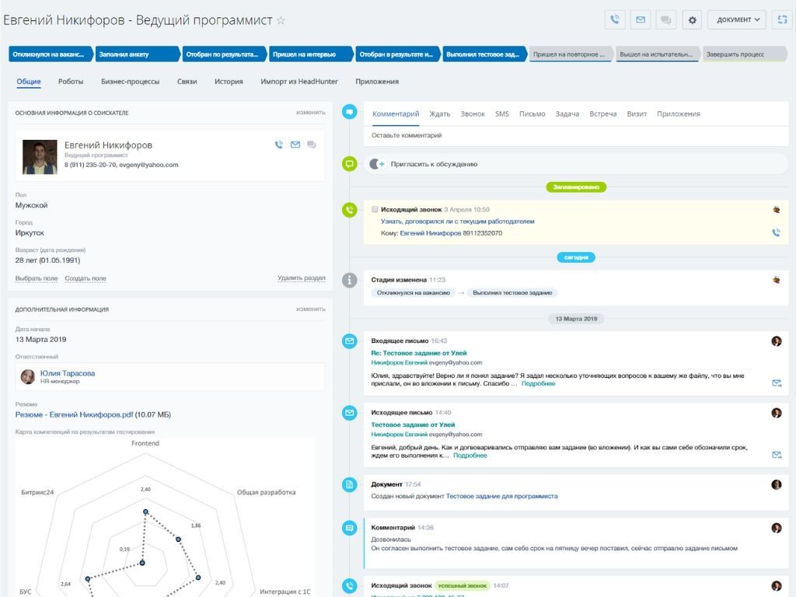Screen dimensions: 796x597
Task: Click the pin icon on planned call card
Action: (x=777, y=209)
